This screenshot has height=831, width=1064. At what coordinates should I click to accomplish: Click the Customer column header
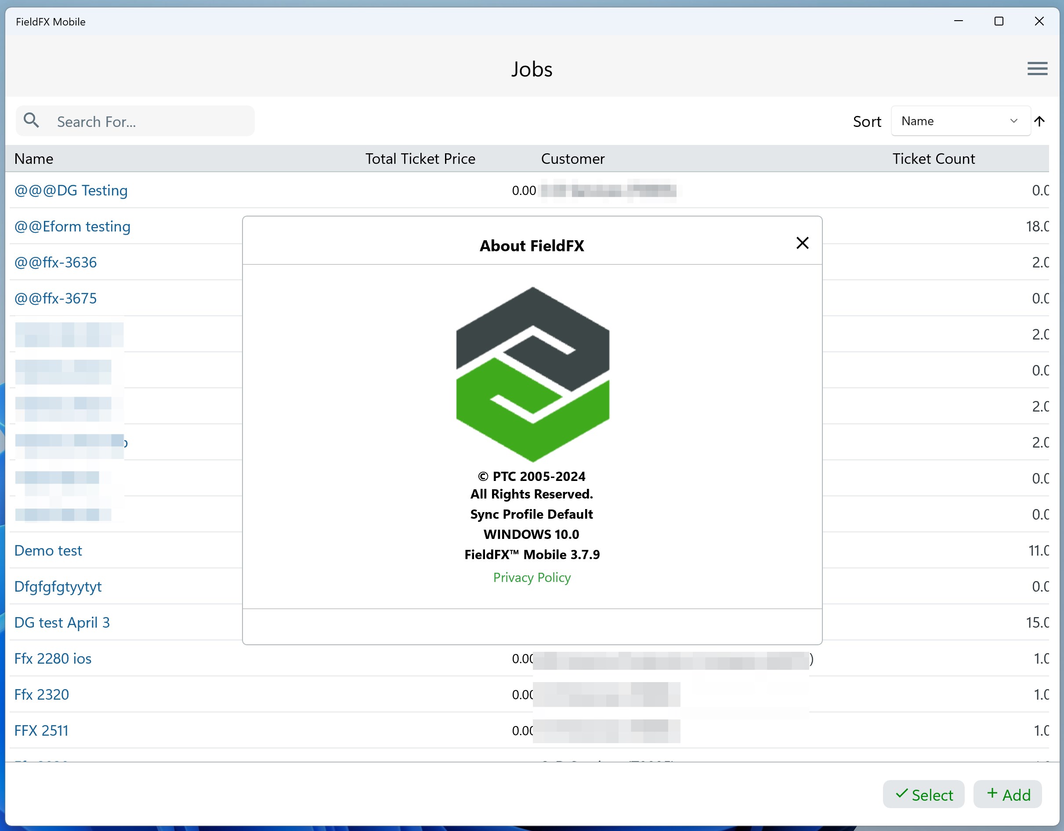coord(572,159)
